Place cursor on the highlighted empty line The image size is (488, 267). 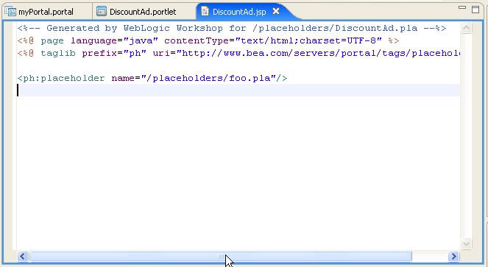(x=238, y=90)
